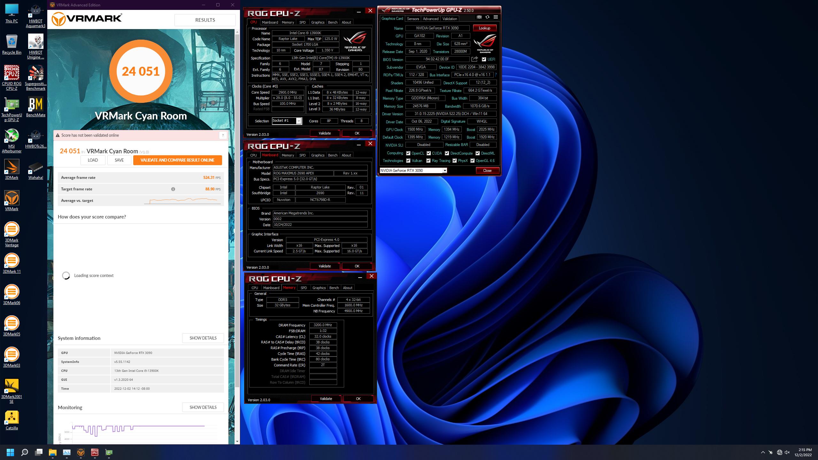Select the HWBOT Unigine desktop shortcut
Screen dimensions: 818x460
click(36, 47)
